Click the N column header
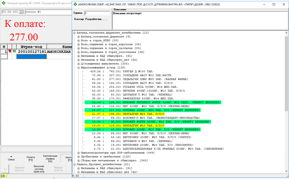Viewport: 289px width, 179px height. click(x=4, y=47)
